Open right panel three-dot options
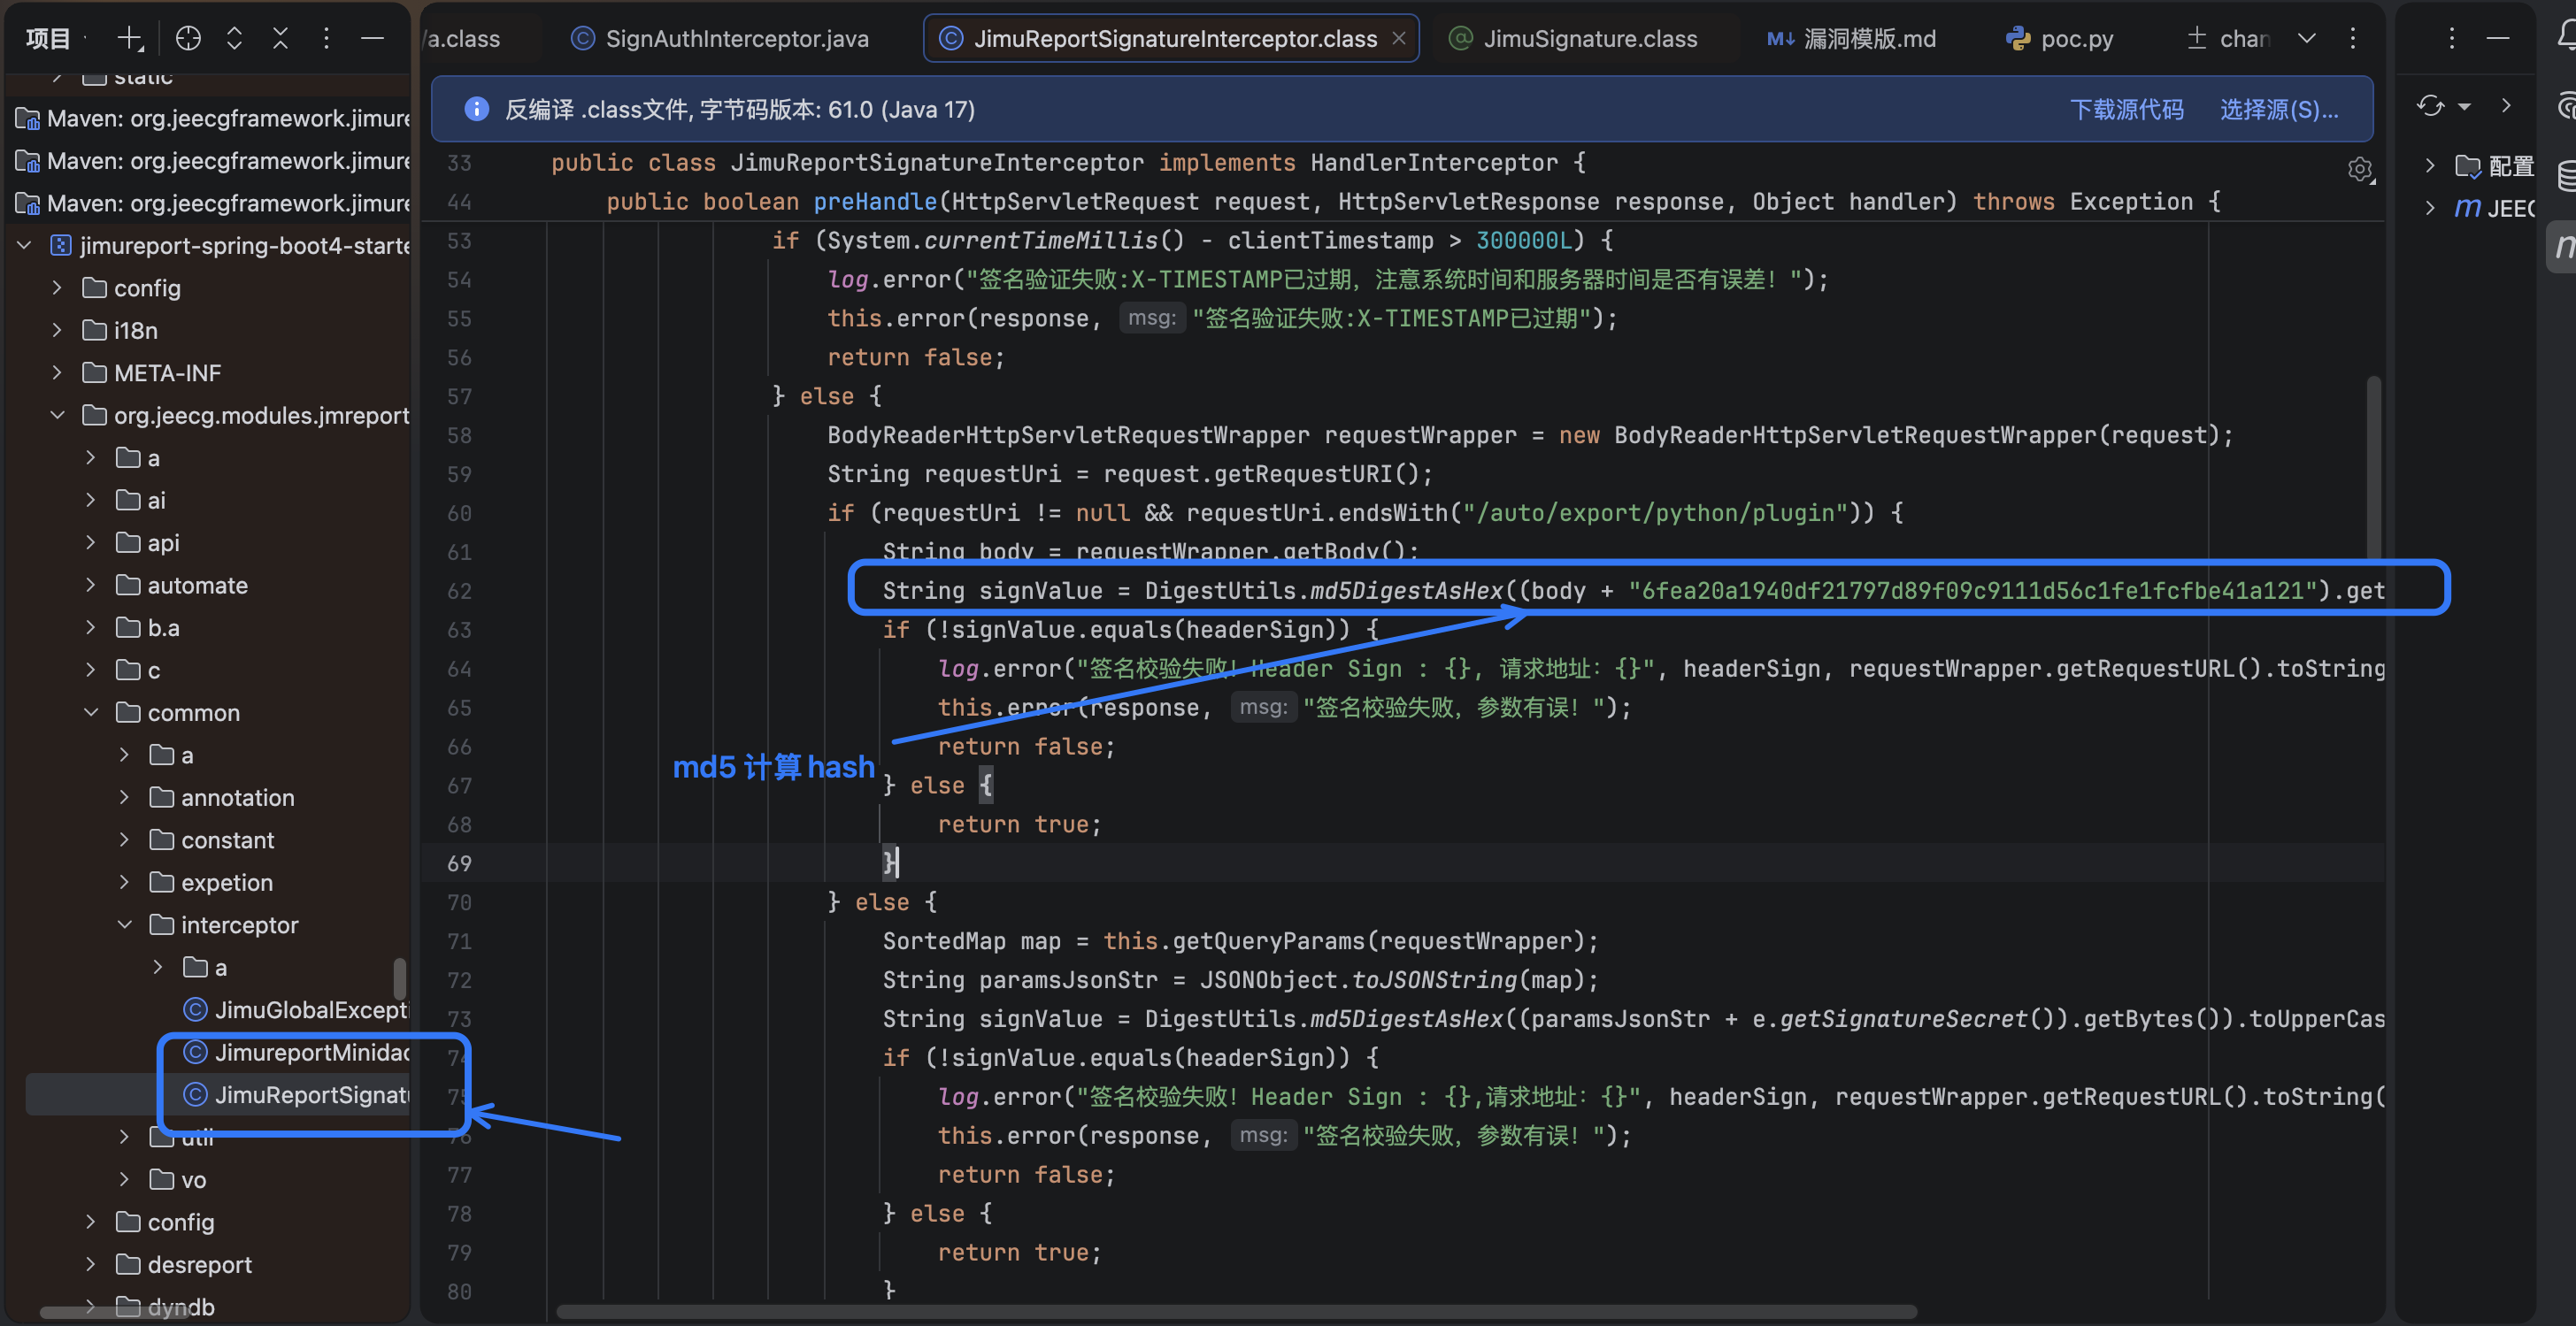This screenshot has height=1326, width=2576. pyautogui.click(x=2451, y=38)
